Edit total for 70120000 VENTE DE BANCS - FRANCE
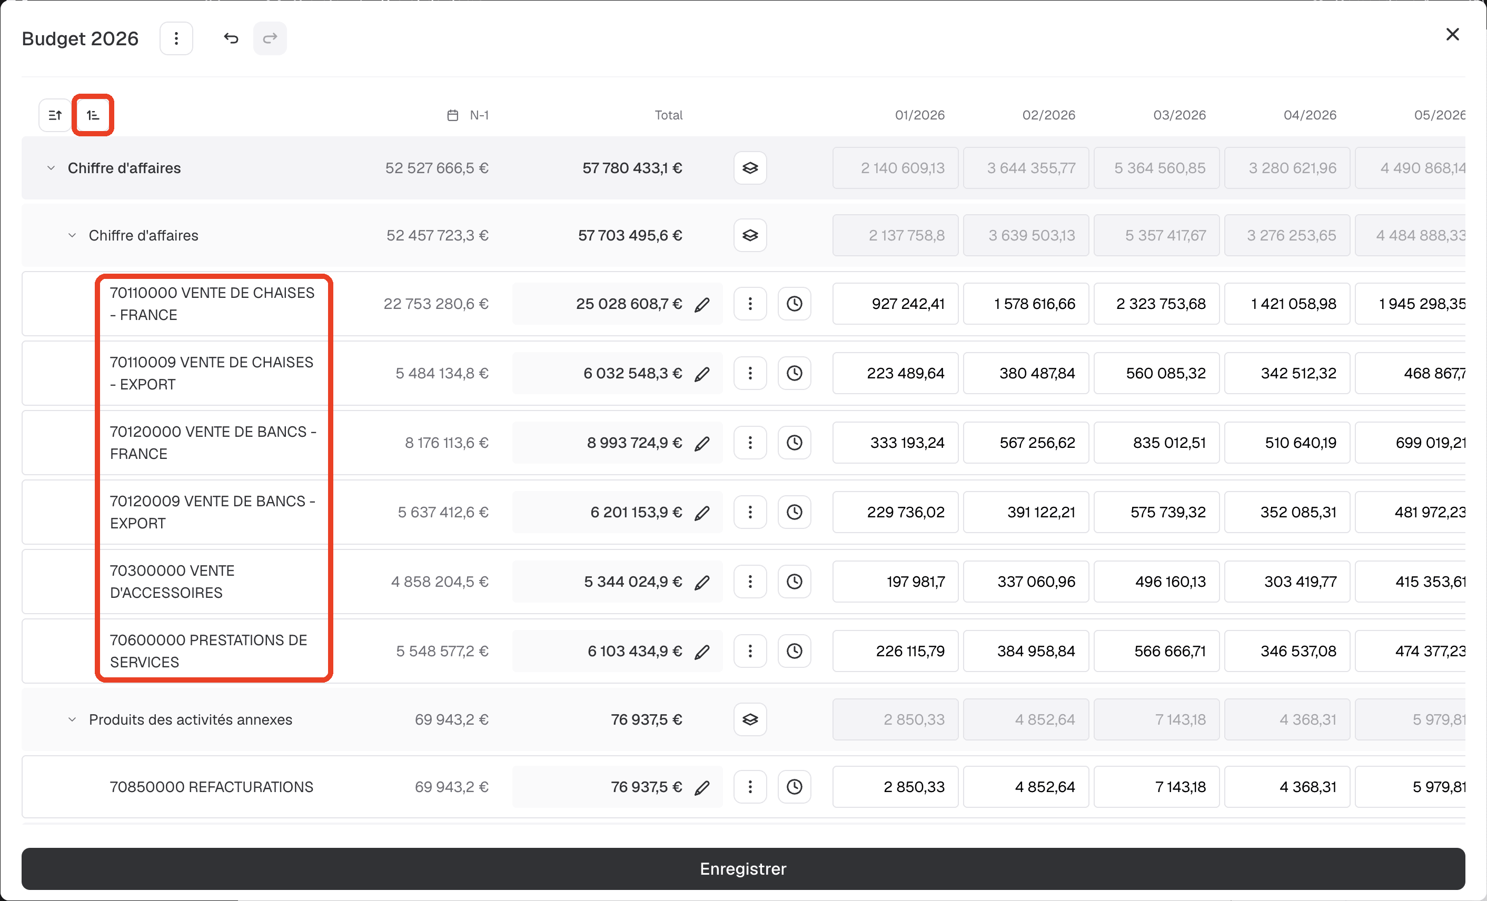Viewport: 1487px width, 901px height. click(x=702, y=443)
